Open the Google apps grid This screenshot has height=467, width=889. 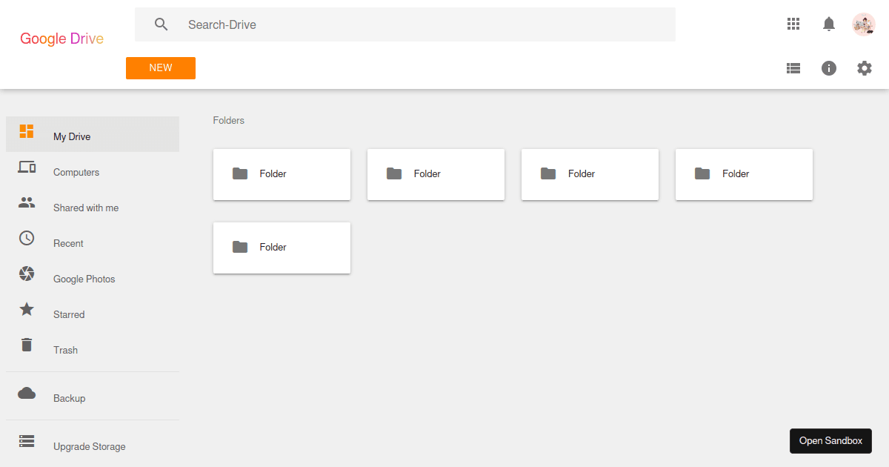point(793,24)
